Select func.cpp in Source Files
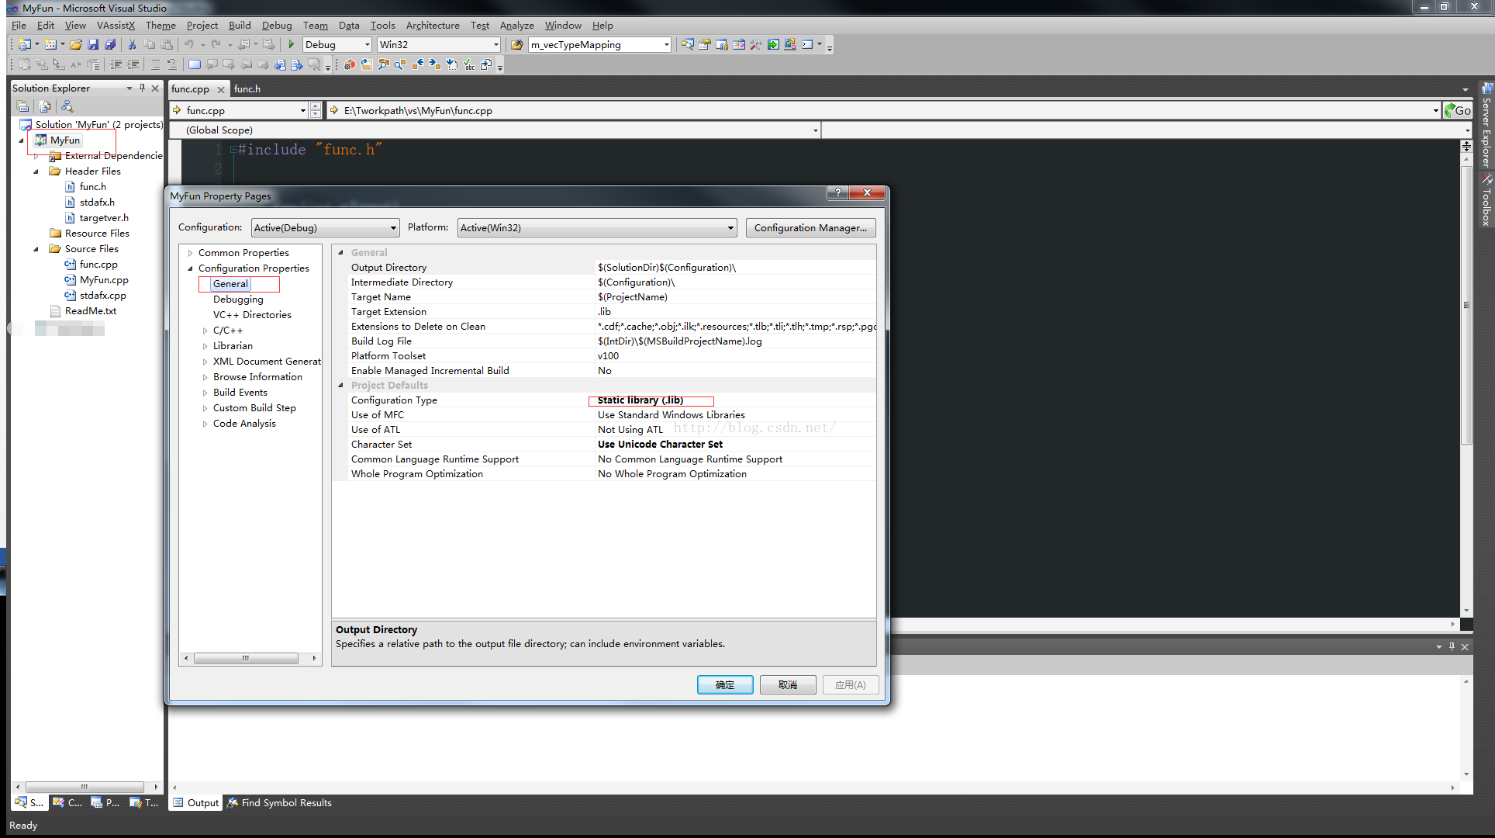 (98, 265)
